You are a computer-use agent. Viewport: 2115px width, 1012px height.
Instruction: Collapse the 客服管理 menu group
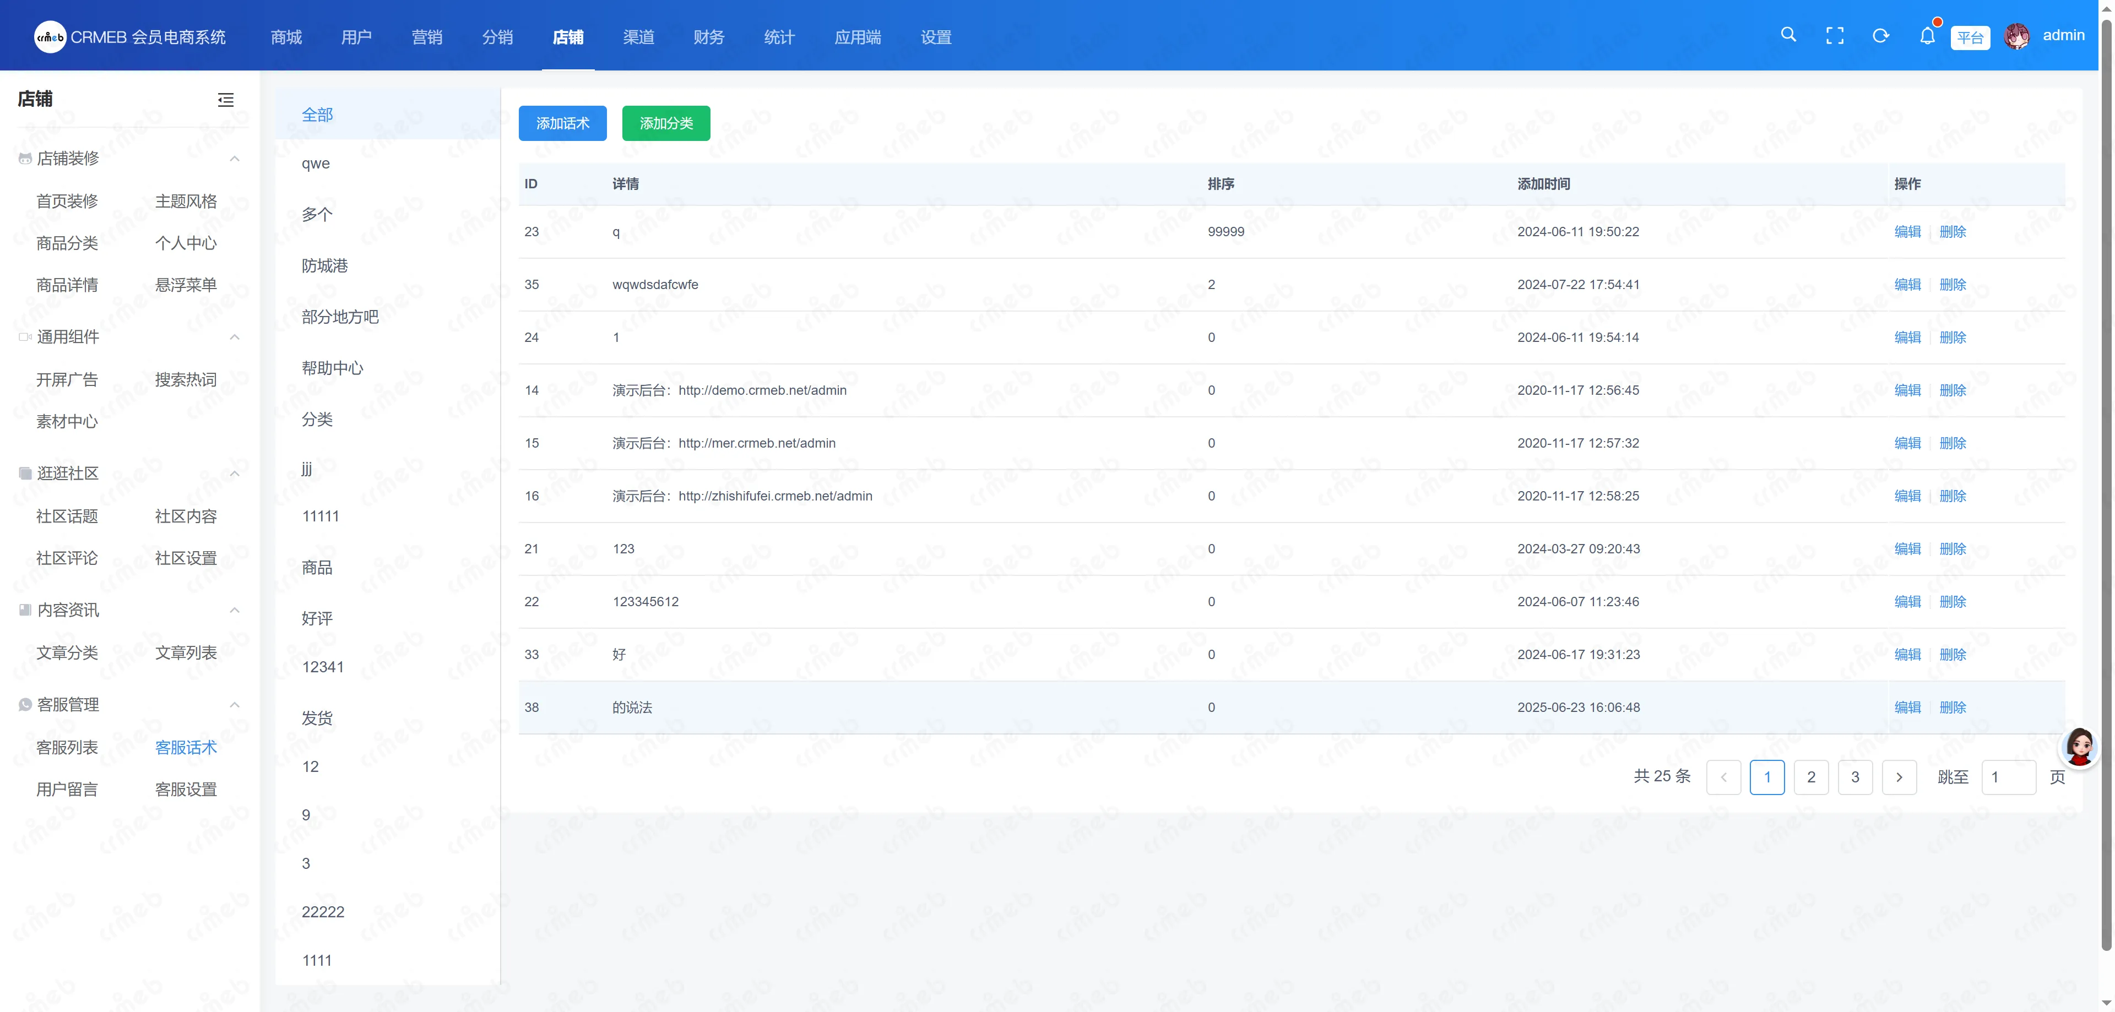[x=235, y=704]
